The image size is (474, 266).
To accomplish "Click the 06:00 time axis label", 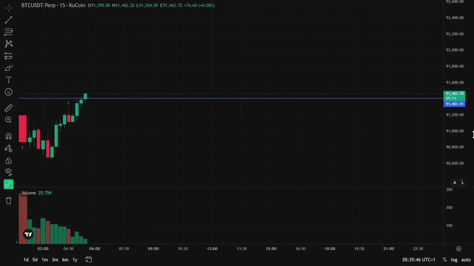I will (x=94, y=249).
